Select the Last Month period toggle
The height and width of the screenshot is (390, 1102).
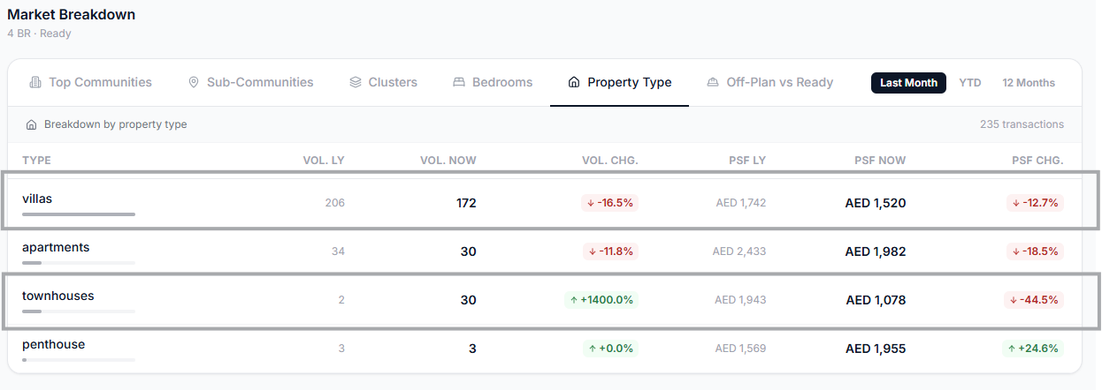908,82
